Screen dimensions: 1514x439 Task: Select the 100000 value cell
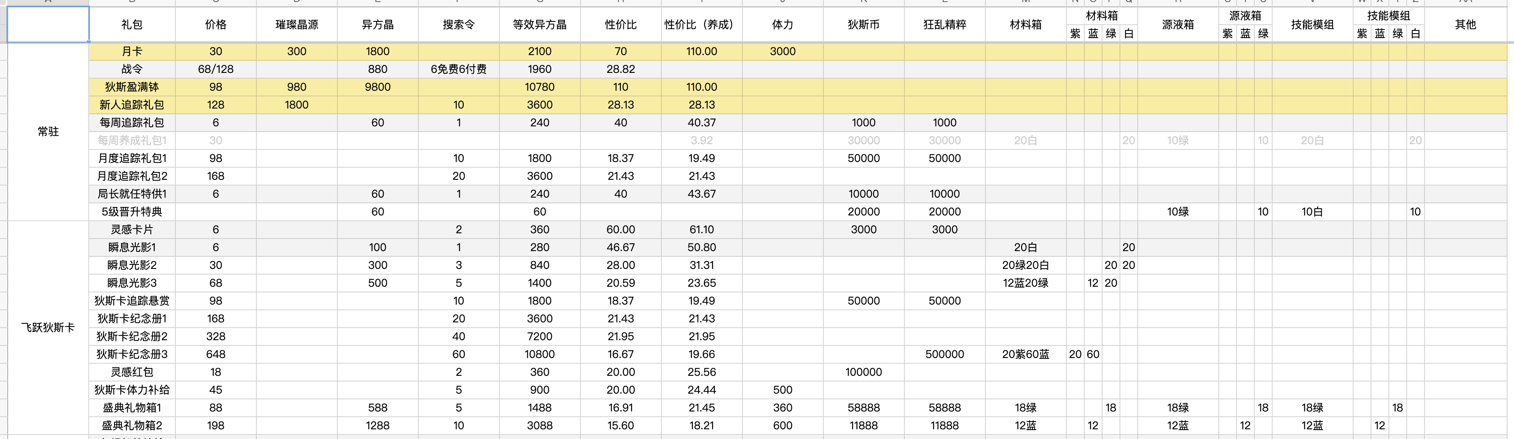[x=864, y=372]
